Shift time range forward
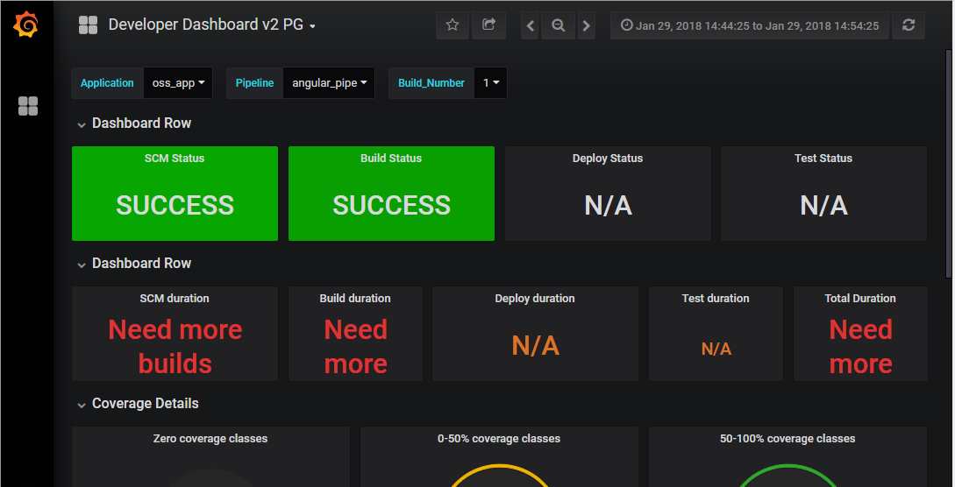The image size is (955, 487). 587,26
